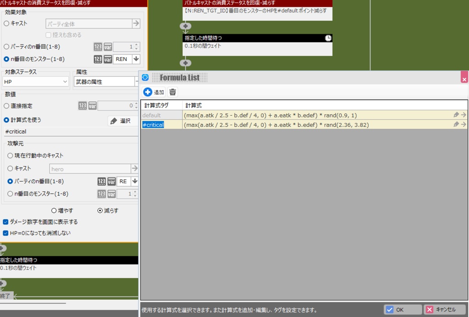The height and width of the screenshot is (317, 469).
Task: Click the Add (追加) formula button
Action: pyautogui.click(x=154, y=92)
